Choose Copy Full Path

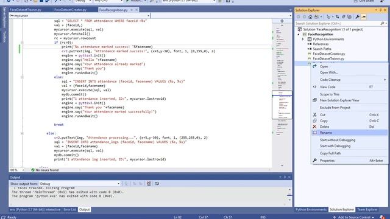pos(349,153)
